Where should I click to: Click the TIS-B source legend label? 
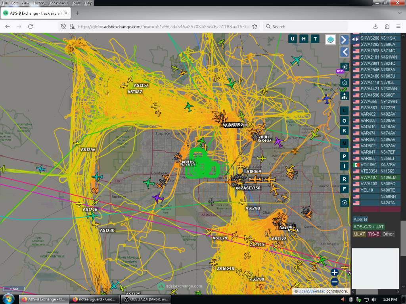pyautogui.click(x=373, y=234)
